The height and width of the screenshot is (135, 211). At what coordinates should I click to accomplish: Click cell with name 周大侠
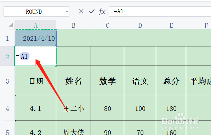tap(74, 128)
